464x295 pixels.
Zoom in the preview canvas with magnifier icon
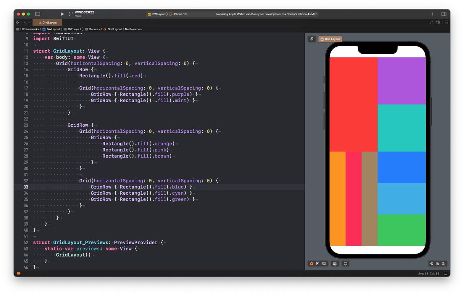(x=443, y=264)
